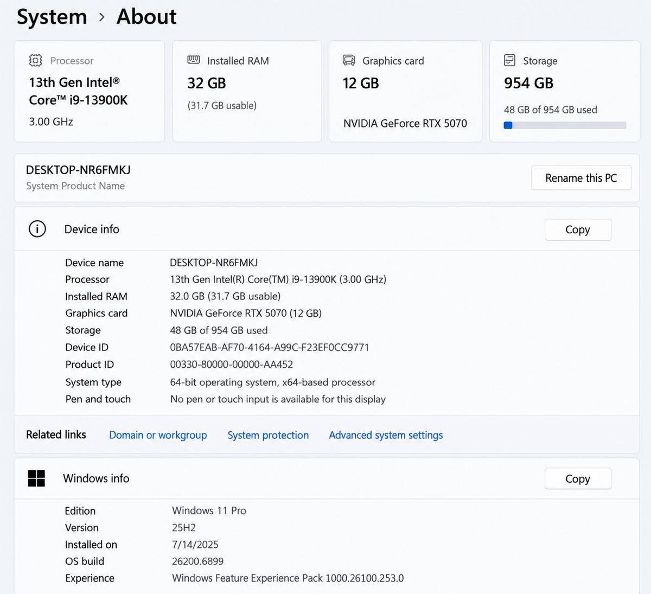Select the Installed RAM summary card
This screenshot has height=594, width=651.
point(247,91)
